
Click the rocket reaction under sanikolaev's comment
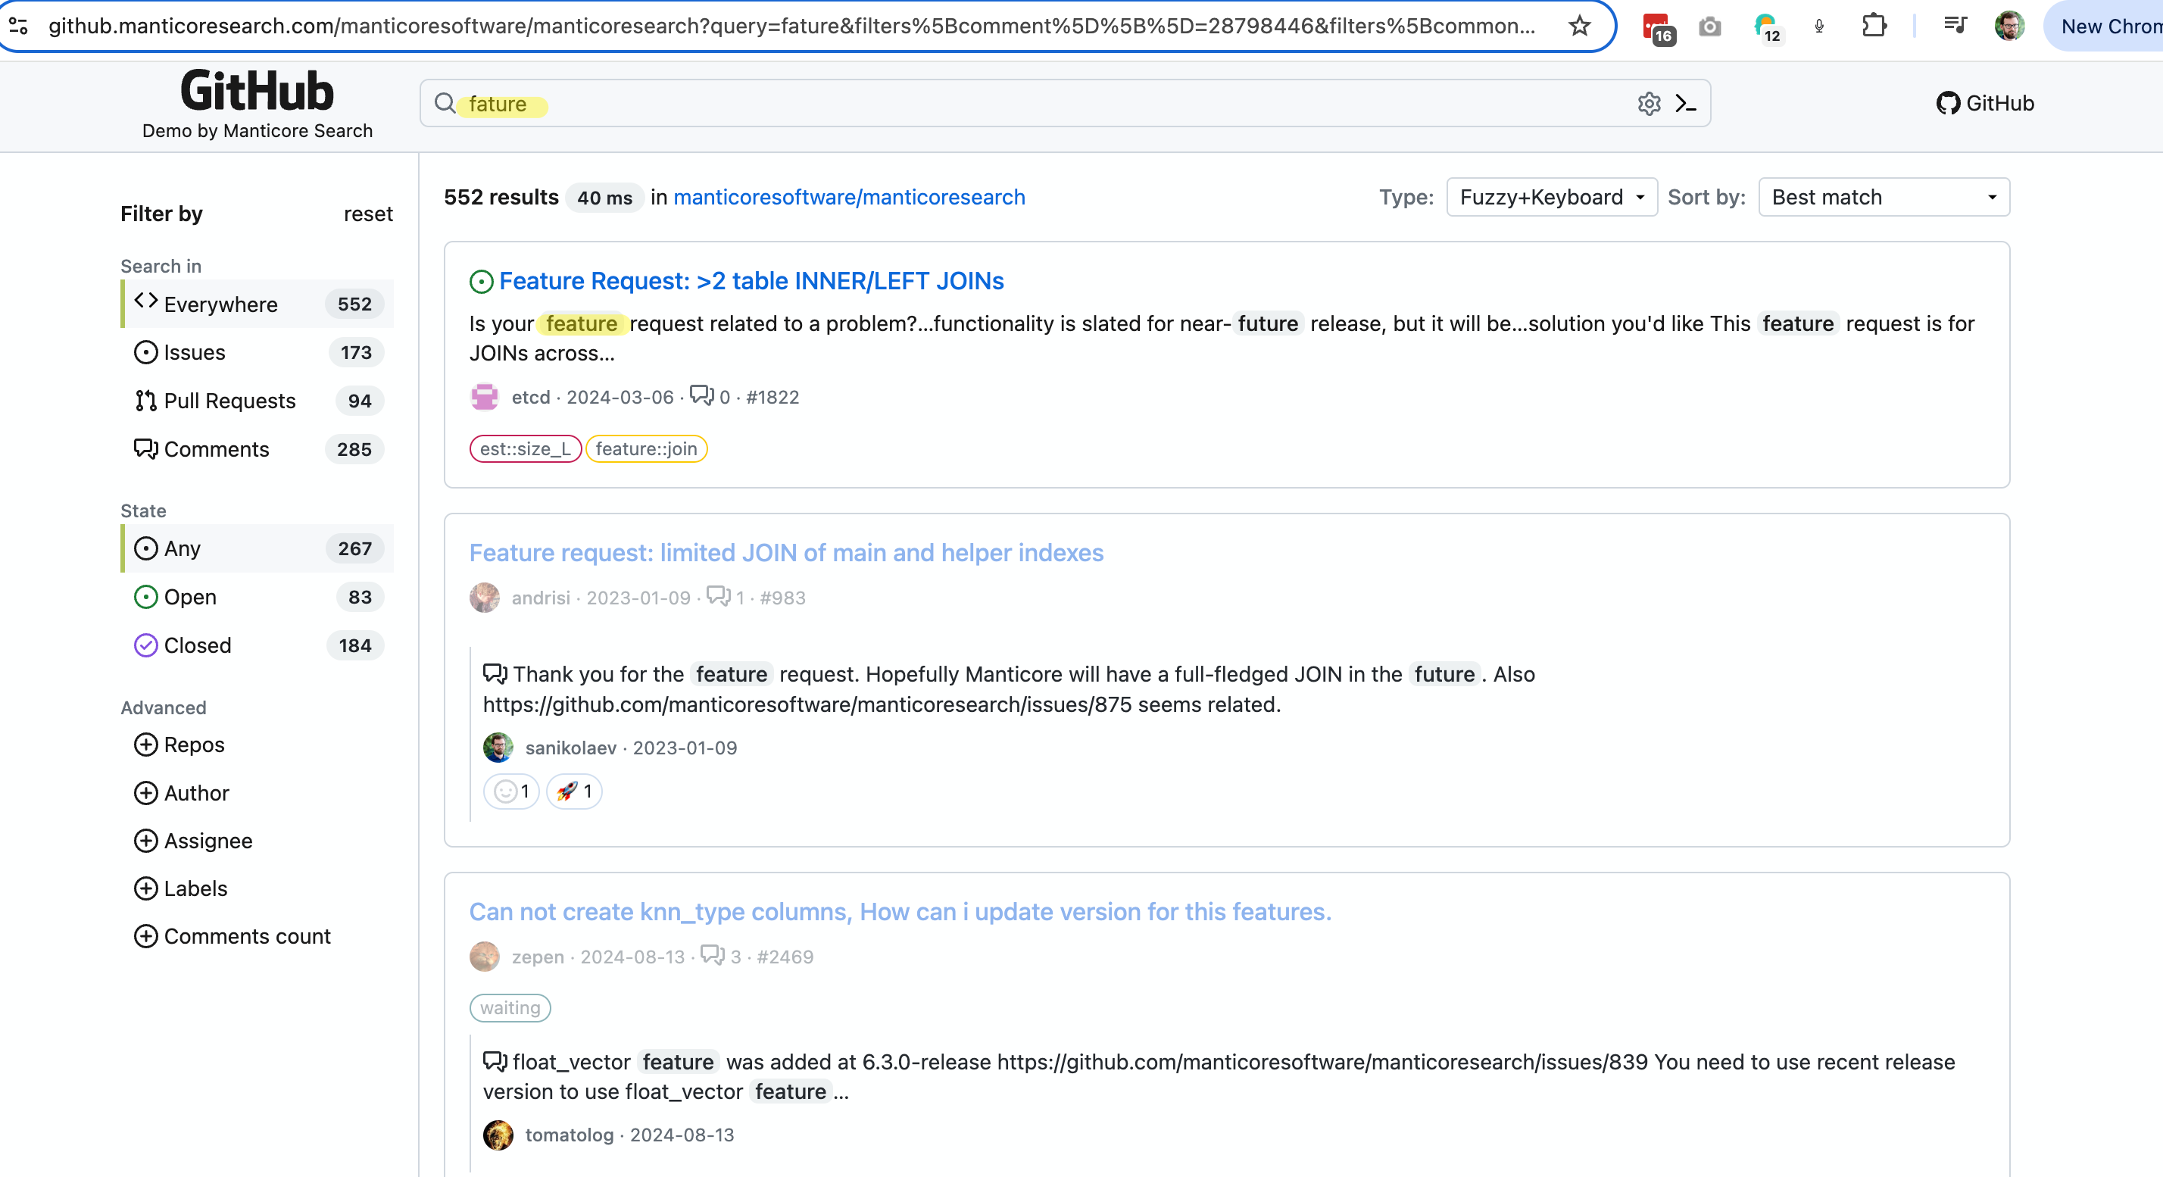click(x=573, y=791)
